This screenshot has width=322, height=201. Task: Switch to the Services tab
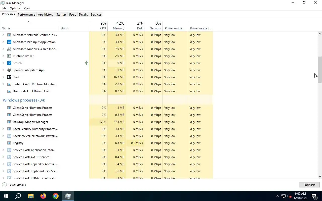click(96, 15)
